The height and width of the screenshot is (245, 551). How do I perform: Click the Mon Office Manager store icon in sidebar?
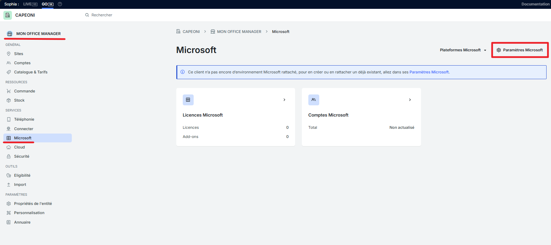10,34
